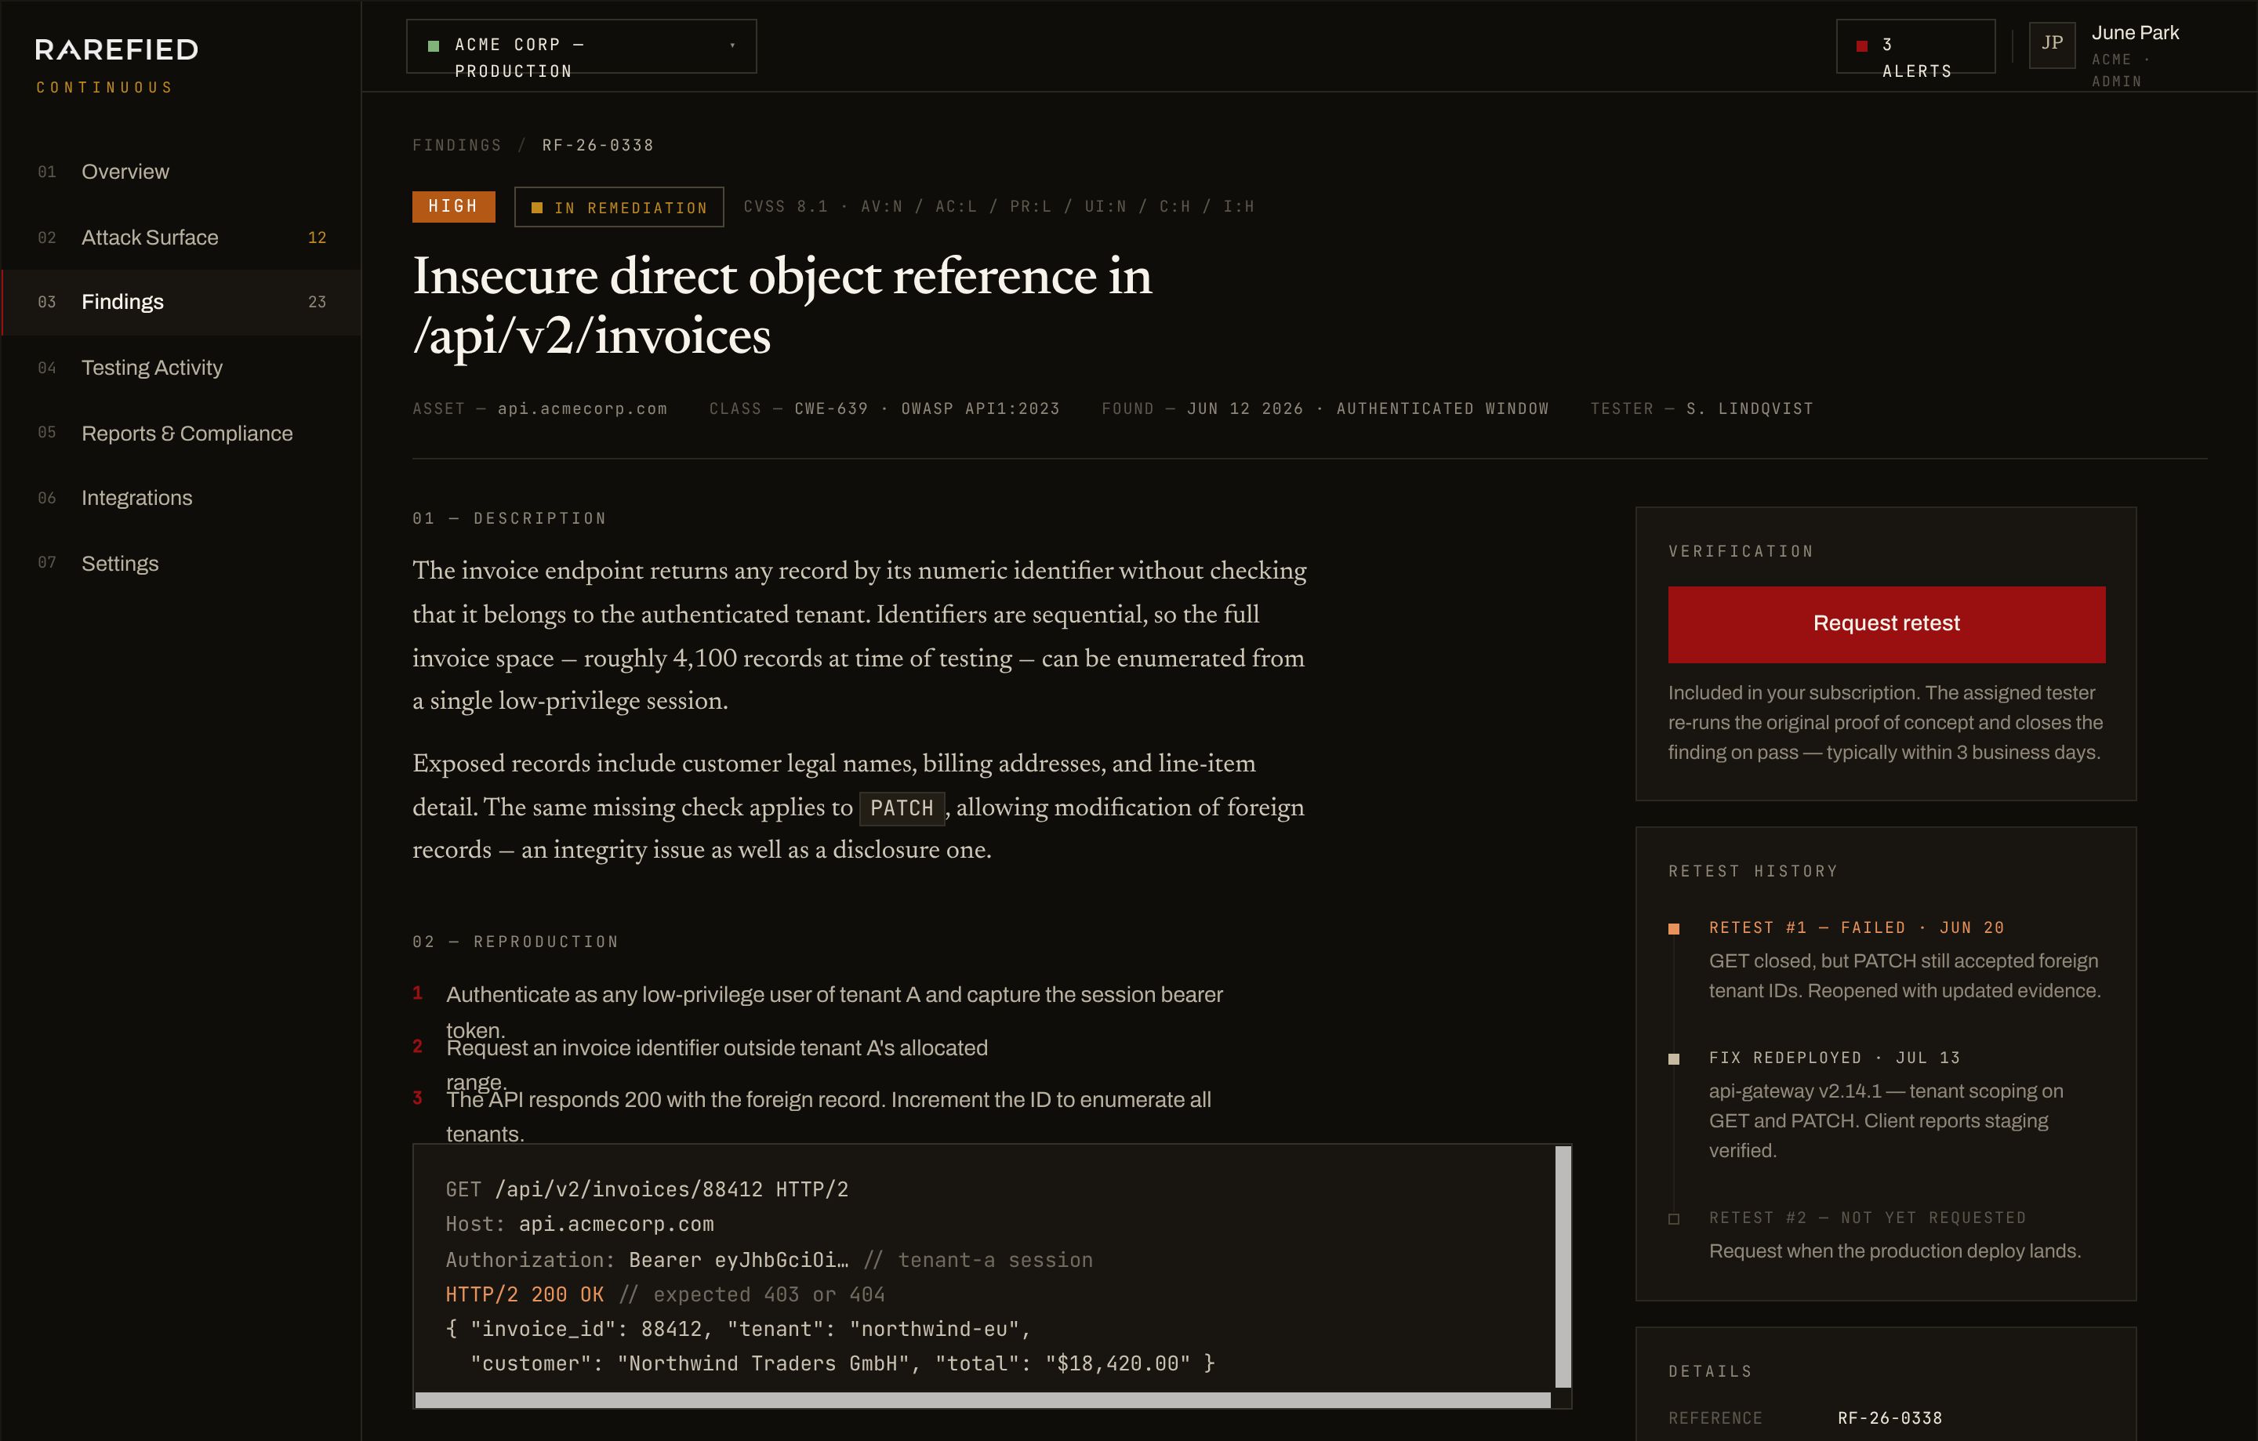This screenshot has height=1441, width=2258.
Task: Click the Retest History panel heading
Action: 1752,871
